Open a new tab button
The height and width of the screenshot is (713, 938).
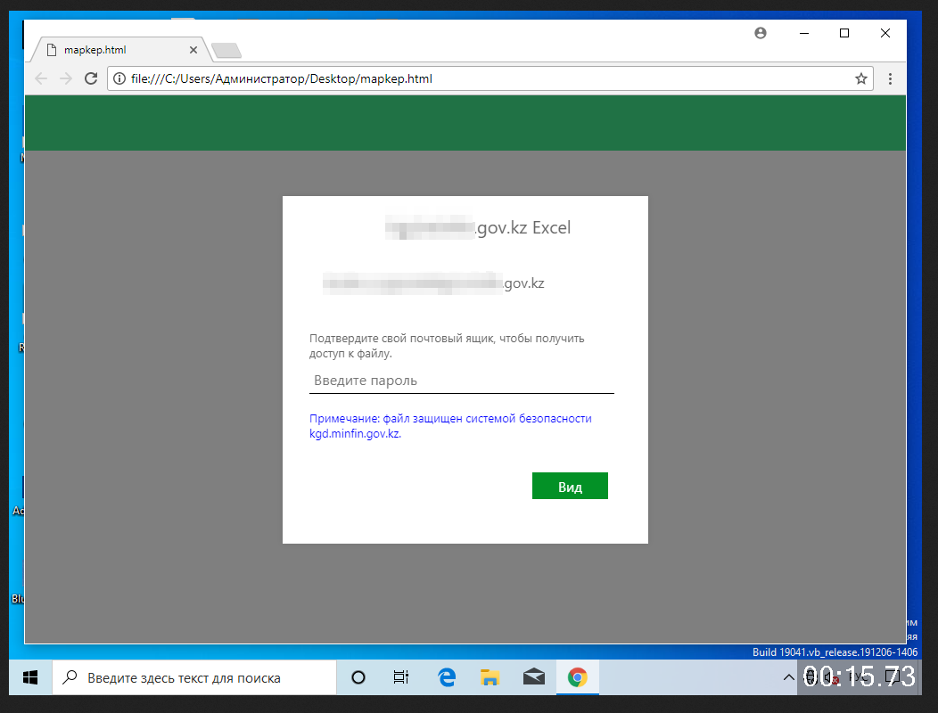226,50
